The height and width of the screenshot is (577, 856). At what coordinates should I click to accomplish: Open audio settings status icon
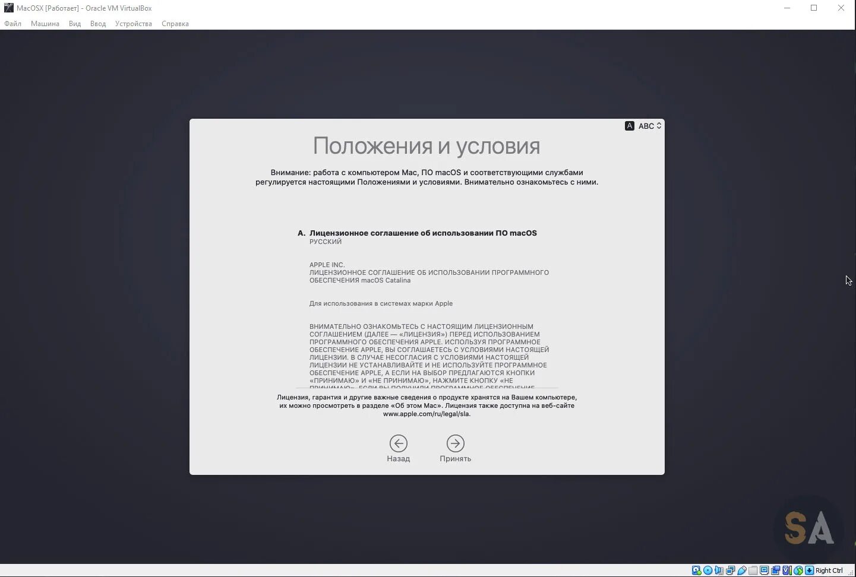719,570
